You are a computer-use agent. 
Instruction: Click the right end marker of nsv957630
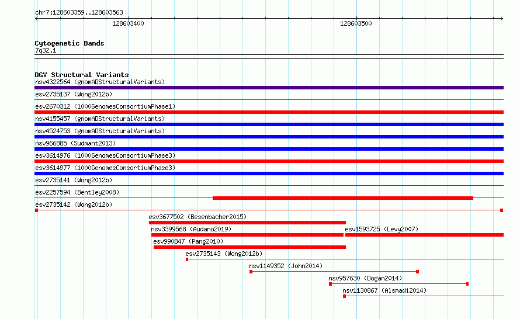click(x=467, y=284)
